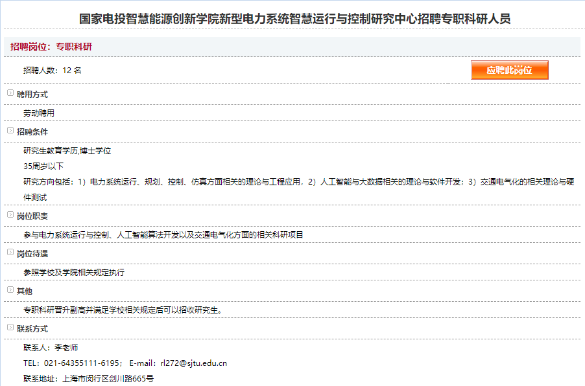Click the 联系方式 section label
The width and height of the screenshot is (585, 386).
(32, 329)
